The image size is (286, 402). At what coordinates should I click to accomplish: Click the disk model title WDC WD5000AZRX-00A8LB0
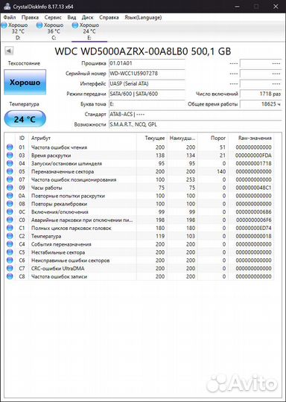pos(143,51)
